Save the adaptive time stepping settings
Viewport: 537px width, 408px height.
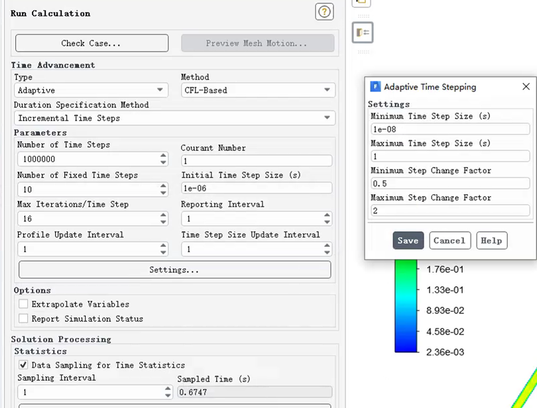408,240
